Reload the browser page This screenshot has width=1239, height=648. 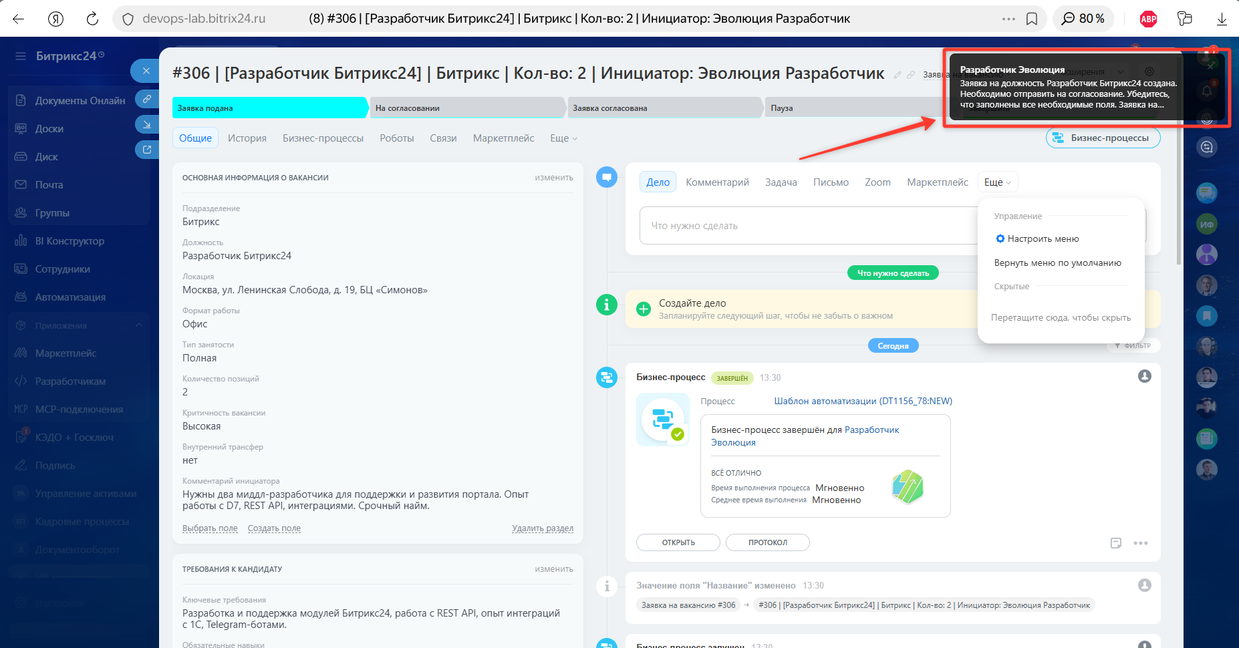point(92,19)
